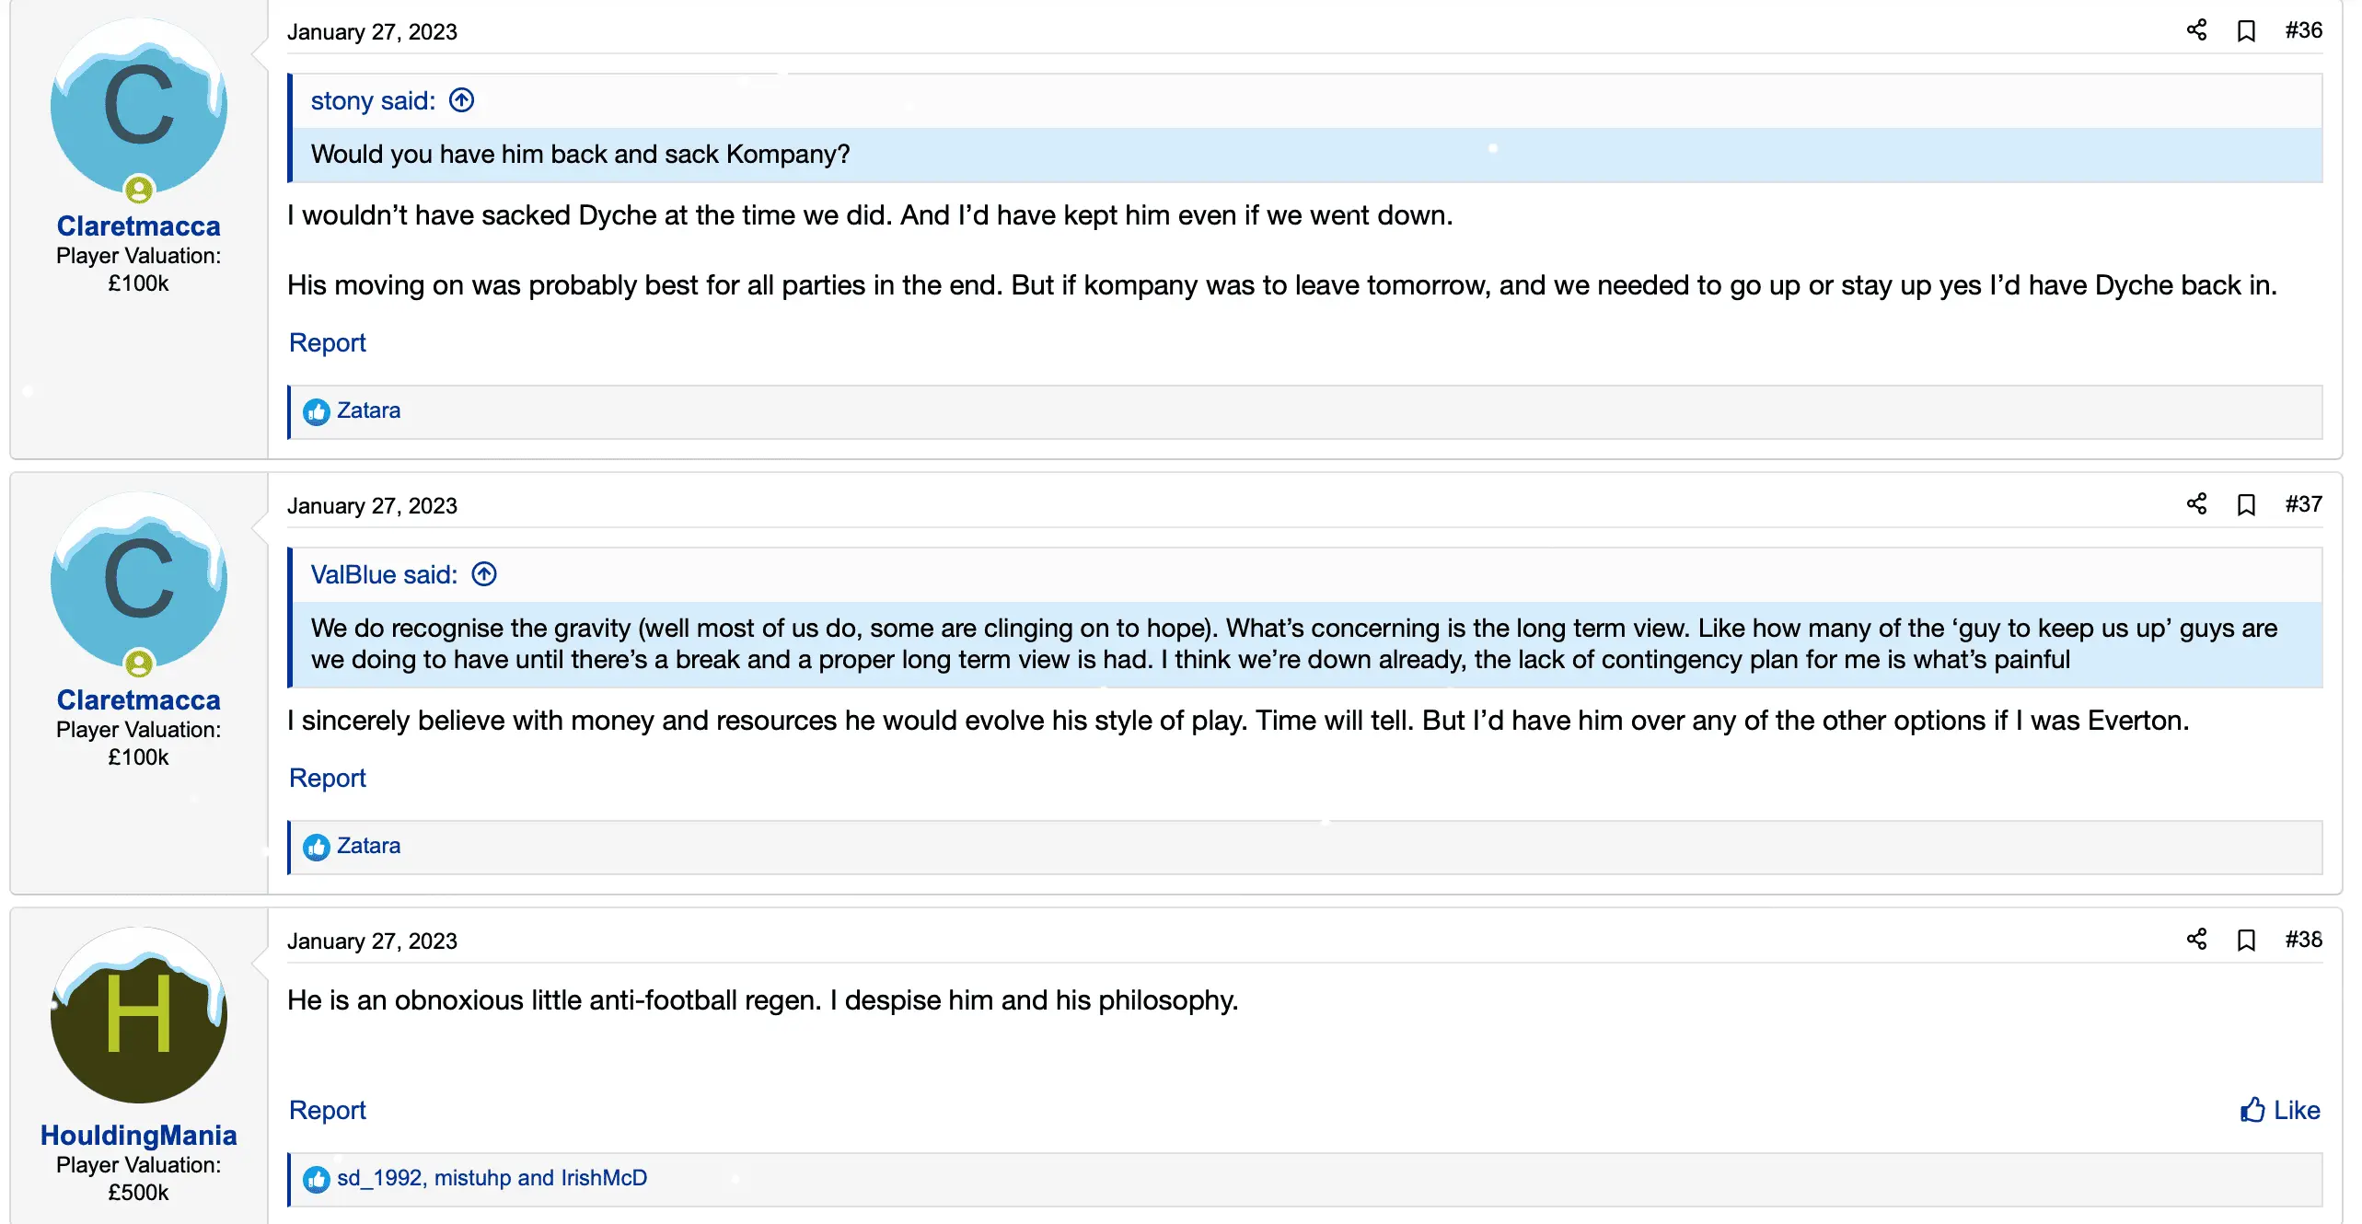Bookmark post #38

tap(2246, 941)
